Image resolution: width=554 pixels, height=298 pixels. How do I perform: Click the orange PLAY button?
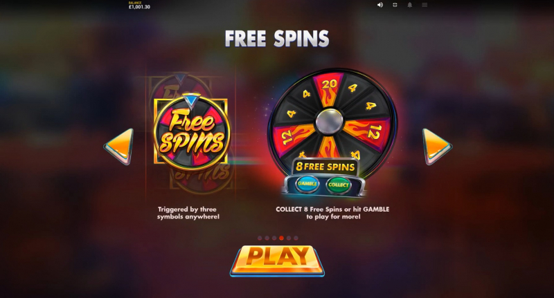click(x=277, y=260)
